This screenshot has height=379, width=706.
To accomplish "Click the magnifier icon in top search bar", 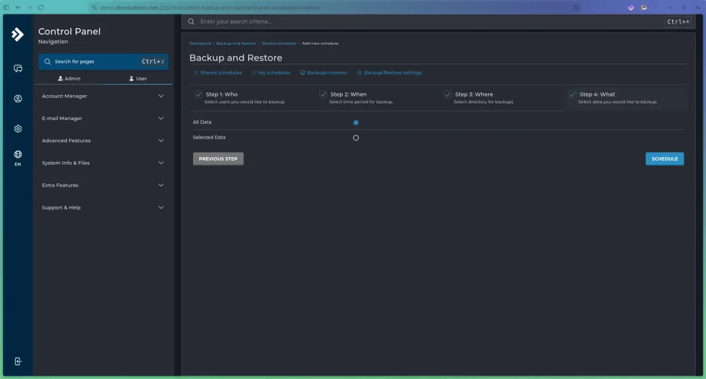I will 192,21.
